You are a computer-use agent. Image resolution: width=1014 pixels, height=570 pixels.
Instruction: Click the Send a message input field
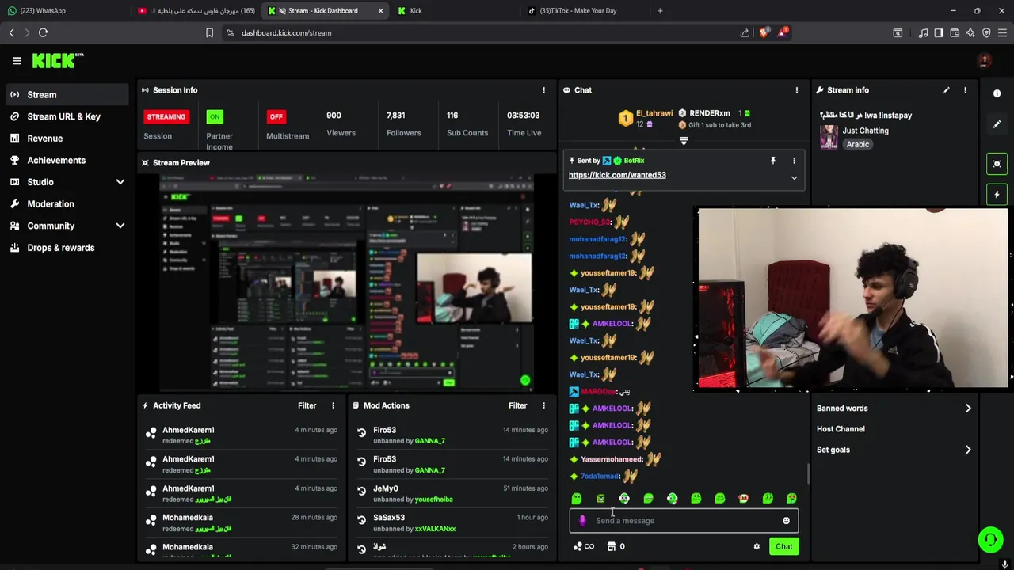point(684,521)
